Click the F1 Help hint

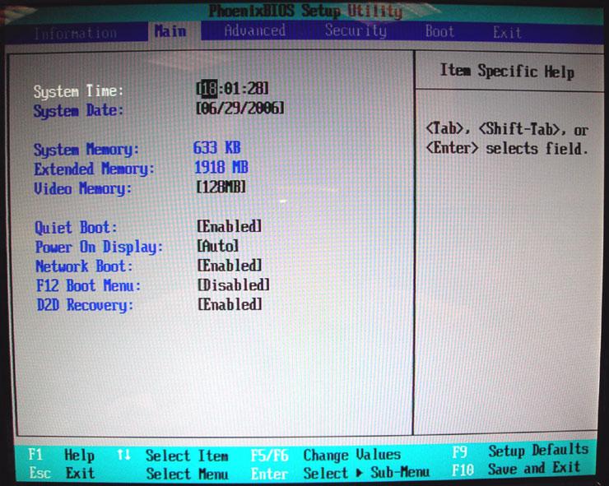pos(62,455)
